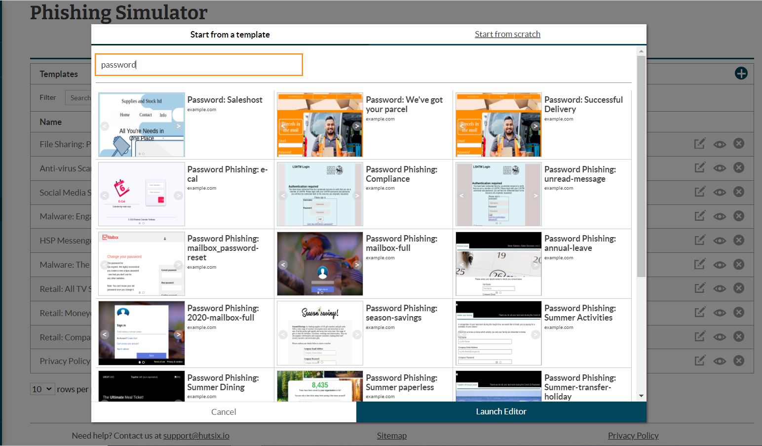Edit the Retail: All TV template row
Image resolution: width=762 pixels, height=446 pixels.
point(700,288)
